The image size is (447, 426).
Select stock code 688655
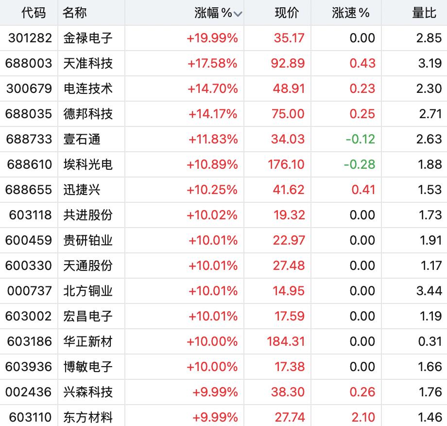[29, 190]
